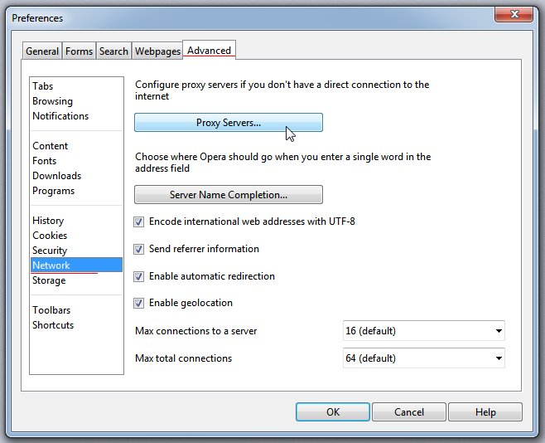This screenshot has height=443, width=545.
Task: Toggle Enable automatic redirection checkbox
Action: [x=138, y=276]
